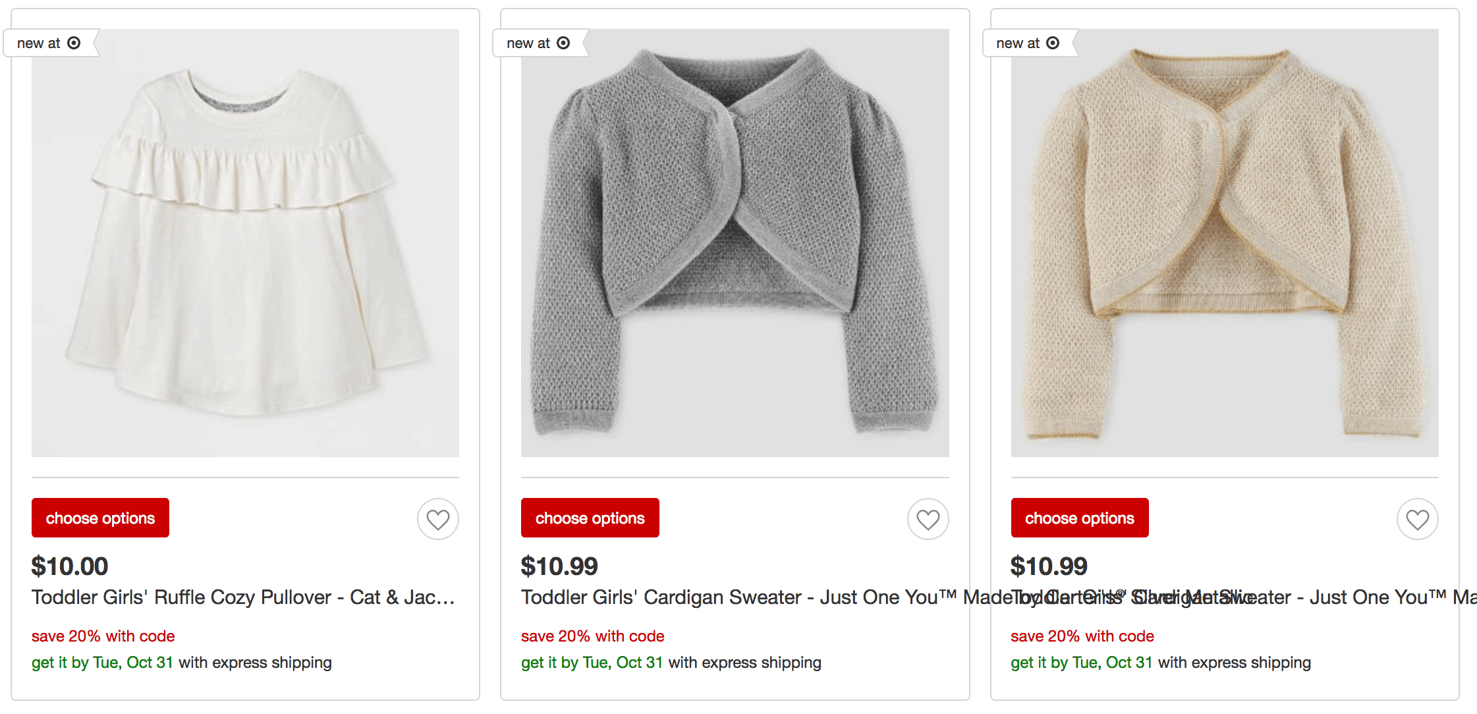Select choose options for the beige cardigan
Screen dimensions: 1477x714
1079,518
